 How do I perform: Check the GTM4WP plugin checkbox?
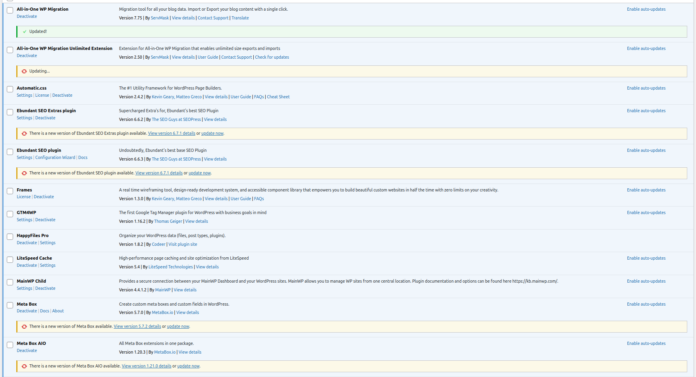pos(10,214)
